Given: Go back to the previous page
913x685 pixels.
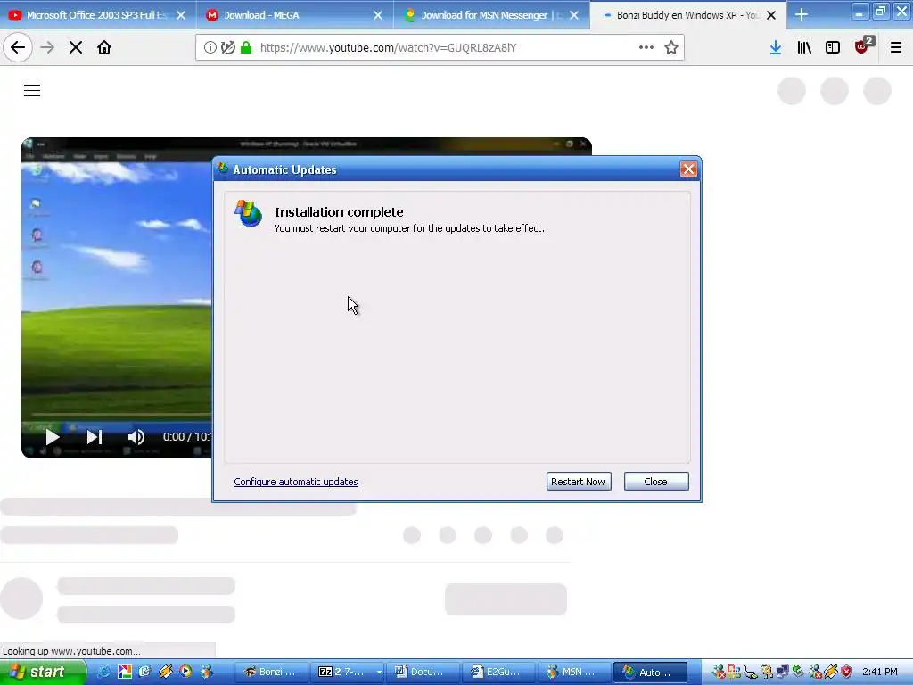Looking at the screenshot, I should tap(18, 48).
